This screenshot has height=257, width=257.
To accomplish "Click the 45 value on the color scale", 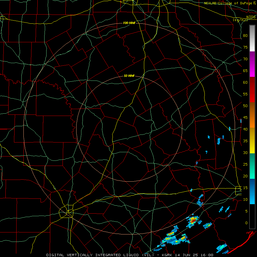I will click(245, 118).
